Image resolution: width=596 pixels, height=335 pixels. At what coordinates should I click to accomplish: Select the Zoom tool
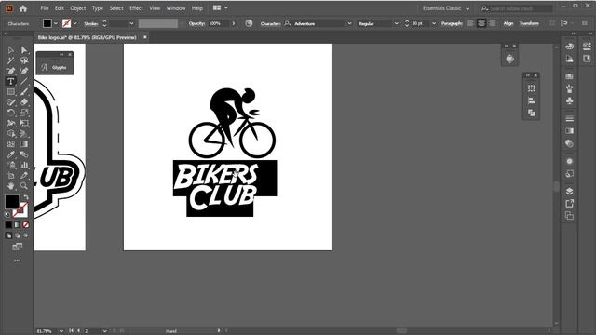tap(24, 186)
